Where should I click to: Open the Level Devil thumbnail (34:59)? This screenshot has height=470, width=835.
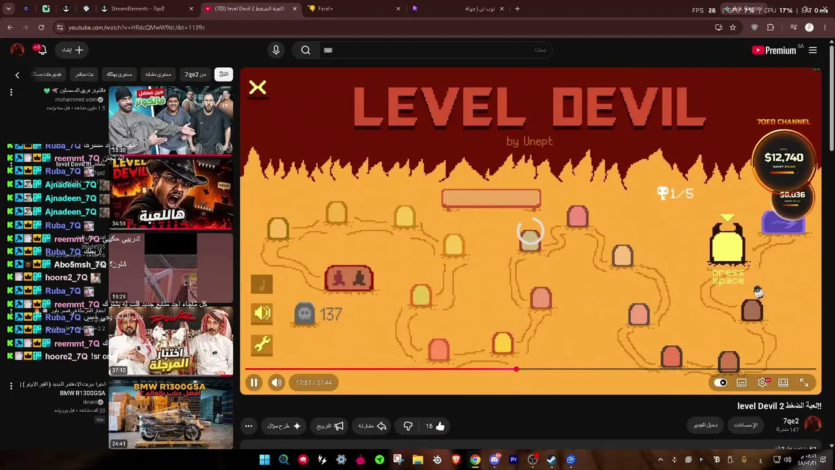pos(171,194)
